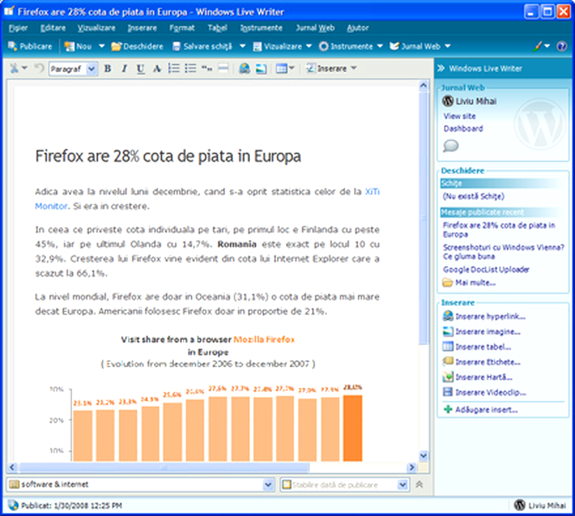Toggle the Stabilire dată de publicare checkbox
This screenshot has height=516, width=575.
[x=287, y=485]
